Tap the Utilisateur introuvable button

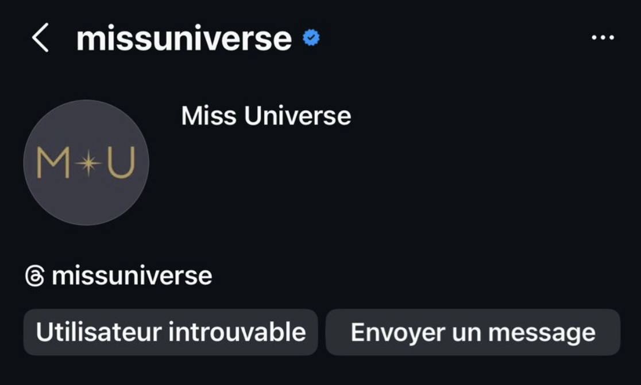pos(169,332)
